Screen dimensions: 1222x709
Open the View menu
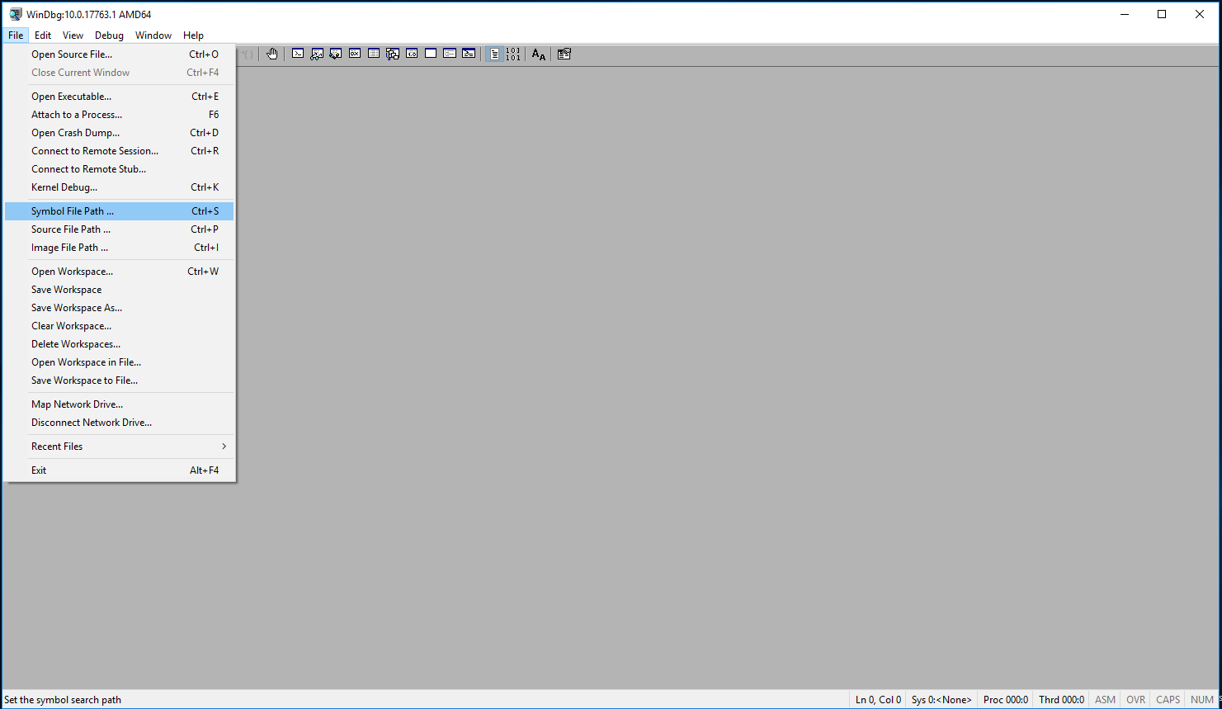73,35
